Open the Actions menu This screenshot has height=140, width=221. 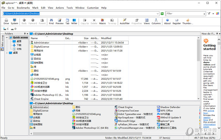[60, 8]
